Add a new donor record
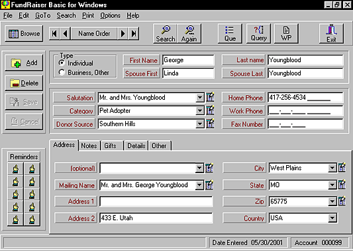The width and height of the screenshot is (353, 251). click(x=24, y=63)
